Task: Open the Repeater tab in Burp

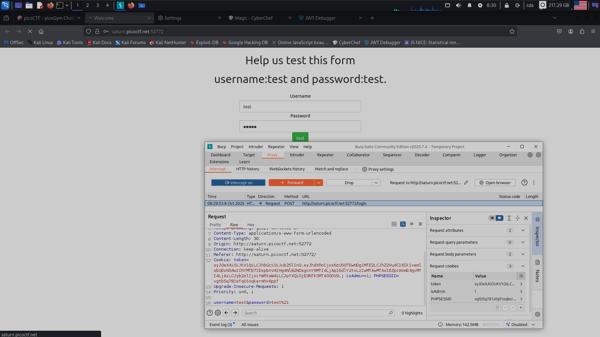Action: coord(325,155)
